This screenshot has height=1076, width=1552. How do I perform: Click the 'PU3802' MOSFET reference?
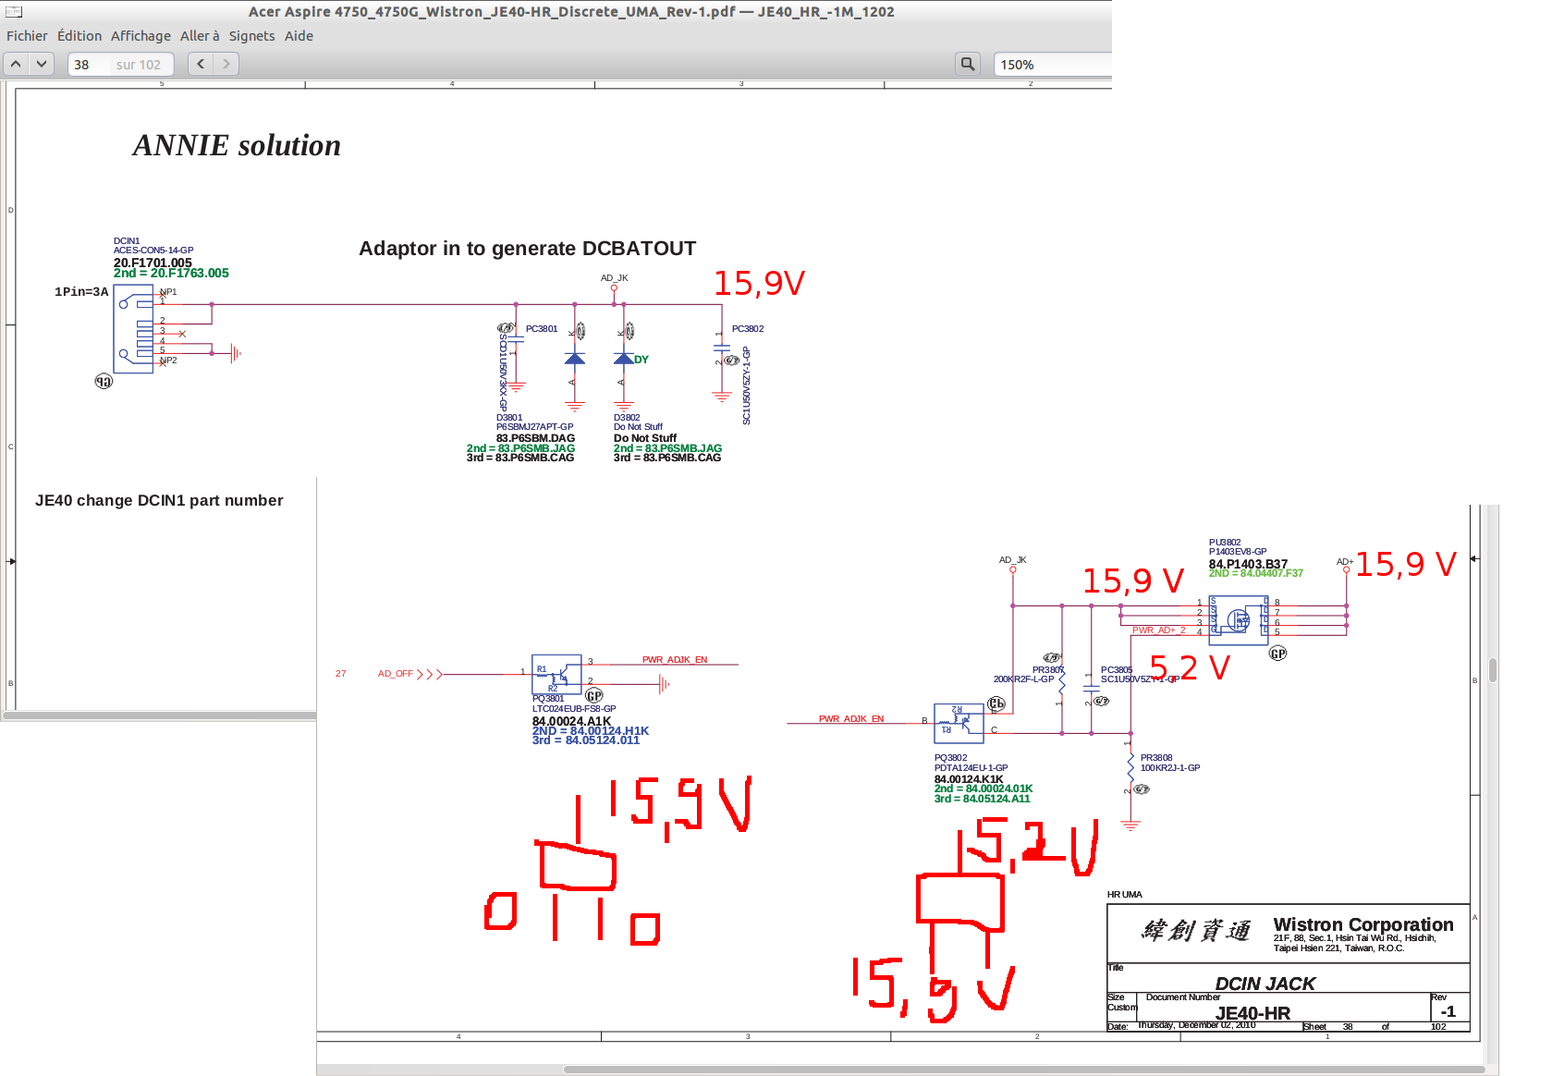click(1225, 543)
